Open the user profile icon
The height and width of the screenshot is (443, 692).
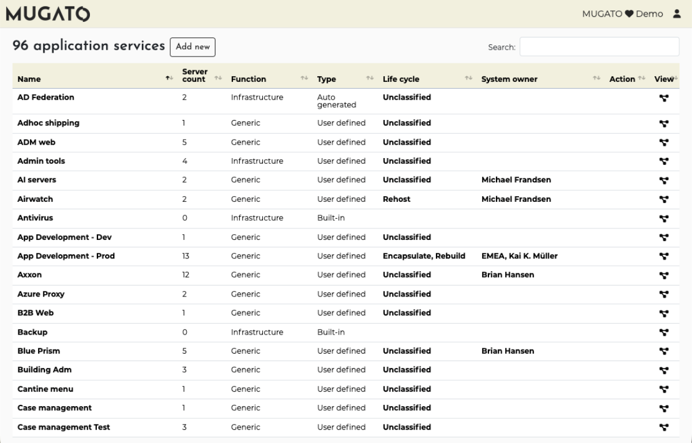pos(677,14)
